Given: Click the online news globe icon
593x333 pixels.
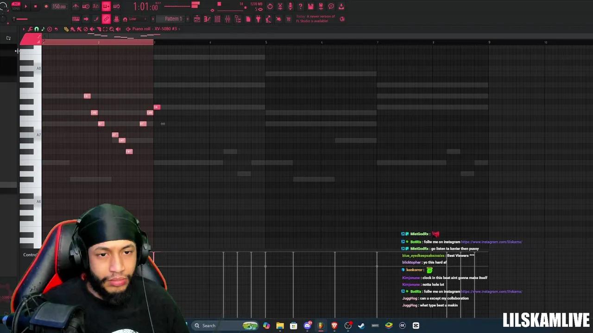Looking at the screenshot, I should [342, 19].
